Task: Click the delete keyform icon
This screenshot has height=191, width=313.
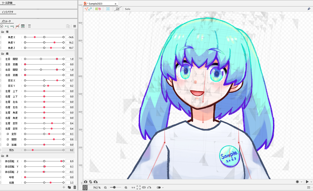Action: (17, 26)
